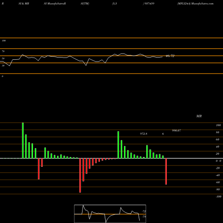
Task: Select the tallest green MR bar
Action: tap(23, 140)
